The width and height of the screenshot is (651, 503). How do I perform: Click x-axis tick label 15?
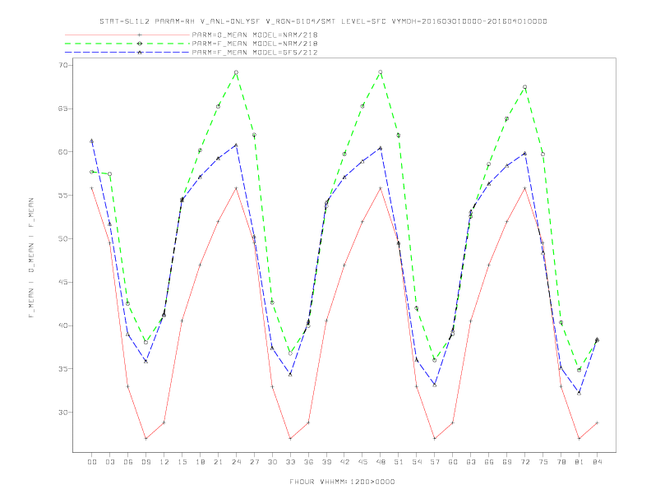(182, 462)
